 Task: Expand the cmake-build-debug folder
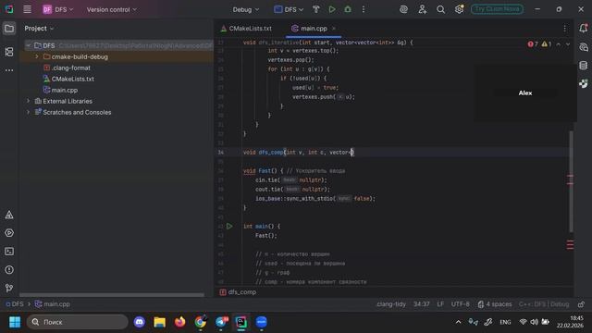click(x=37, y=56)
